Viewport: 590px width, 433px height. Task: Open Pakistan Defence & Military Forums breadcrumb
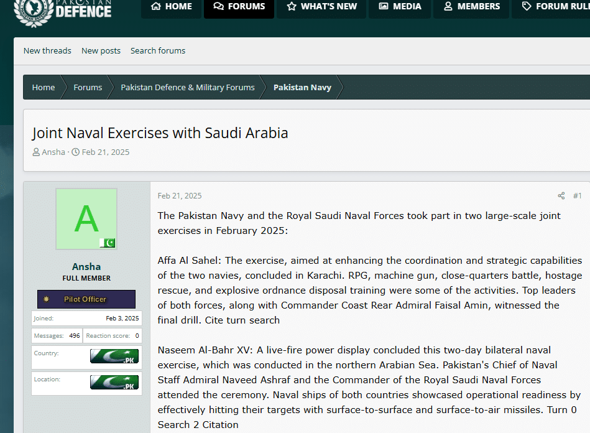188,87
